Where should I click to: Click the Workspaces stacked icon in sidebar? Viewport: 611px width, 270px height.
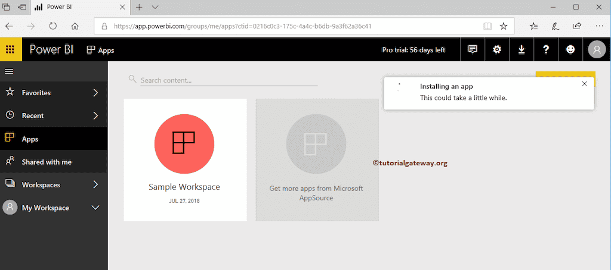coord(10,184)
